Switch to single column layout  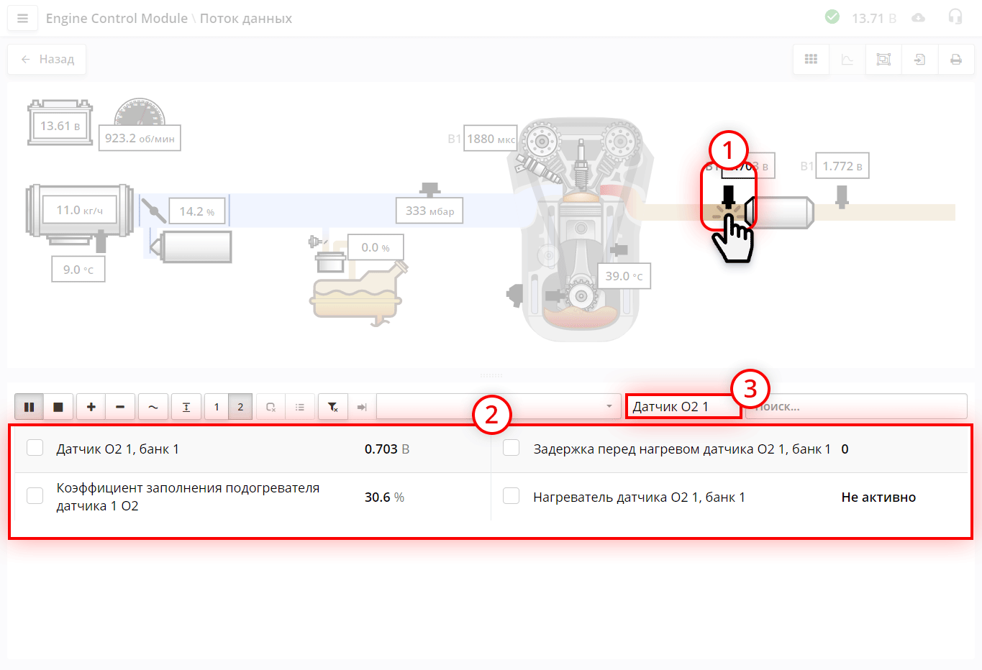pyautogui.click(x=217, y=407)
